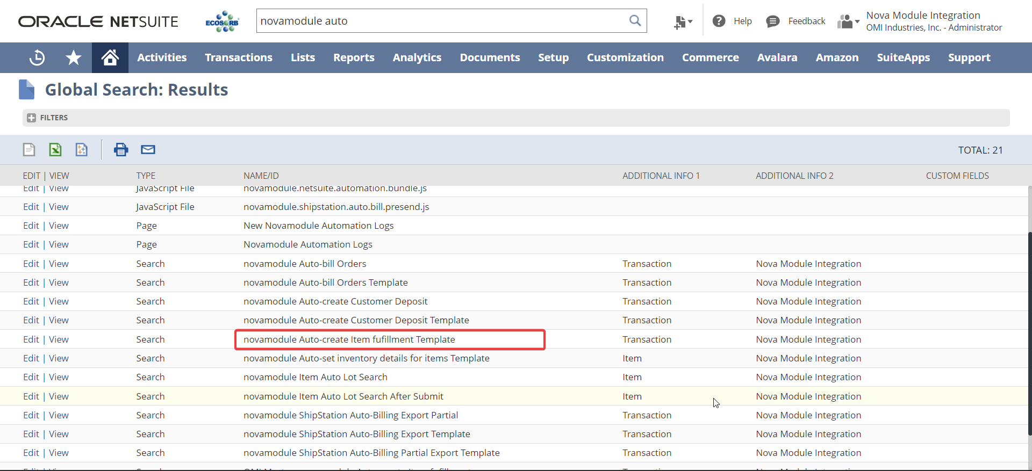Print the search results

pos(121,149)
